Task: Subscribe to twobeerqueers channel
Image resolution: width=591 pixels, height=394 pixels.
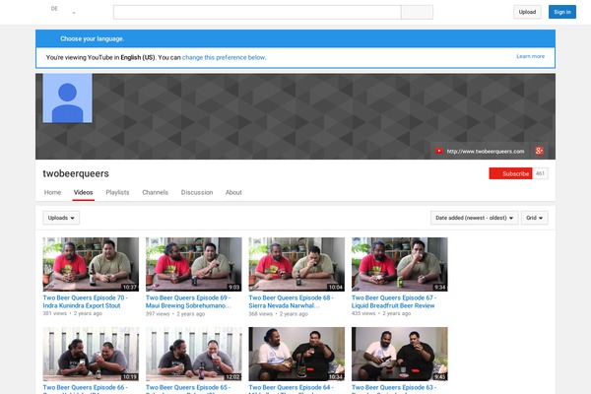Action: [x=510, y=173]
